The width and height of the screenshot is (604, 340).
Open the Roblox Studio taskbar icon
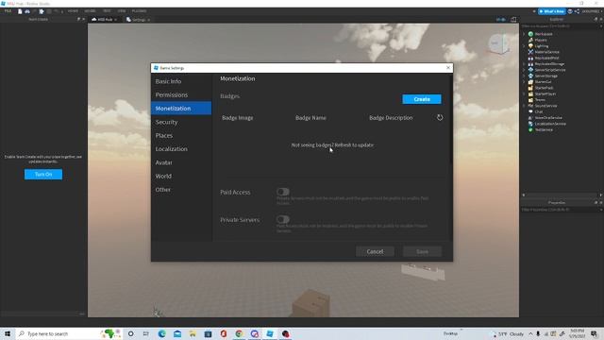(270, 333)
